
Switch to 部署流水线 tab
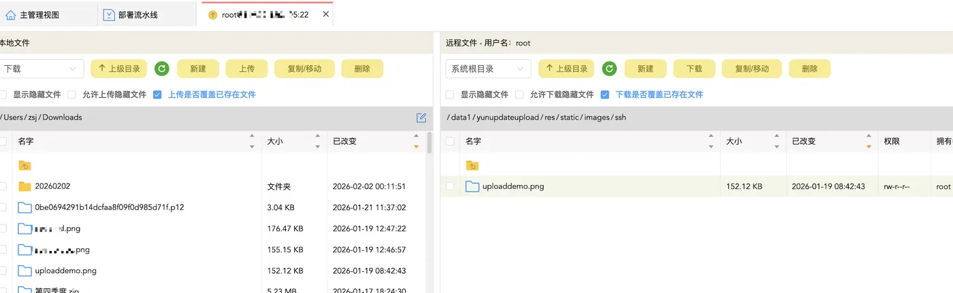(x=148, y=14)
